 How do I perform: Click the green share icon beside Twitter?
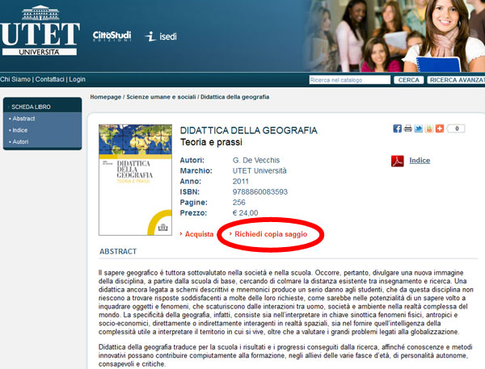coord(429,128)
